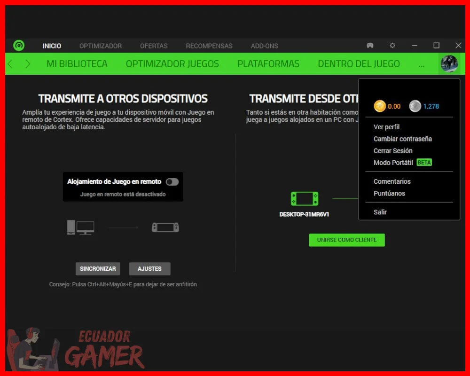Click the Ctrl+Alt+Mayús+E tip text

(x=123, y=284)
